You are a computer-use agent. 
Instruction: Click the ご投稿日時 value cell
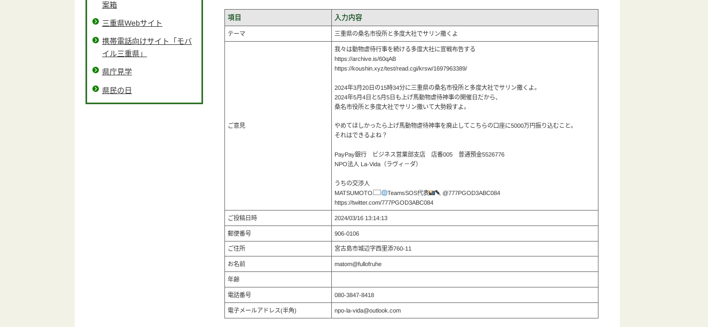[x=464, y=218]
